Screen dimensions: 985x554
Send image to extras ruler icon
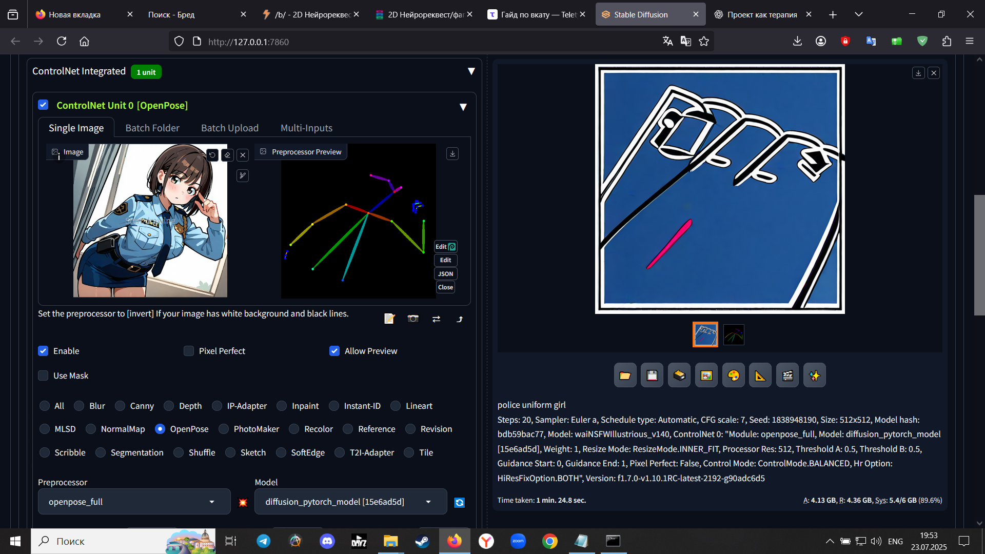pos(760,375)
